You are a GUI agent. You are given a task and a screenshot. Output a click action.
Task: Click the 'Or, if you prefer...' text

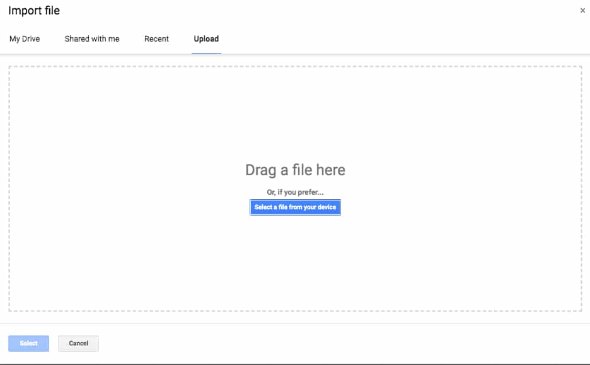tap(296, 192)
